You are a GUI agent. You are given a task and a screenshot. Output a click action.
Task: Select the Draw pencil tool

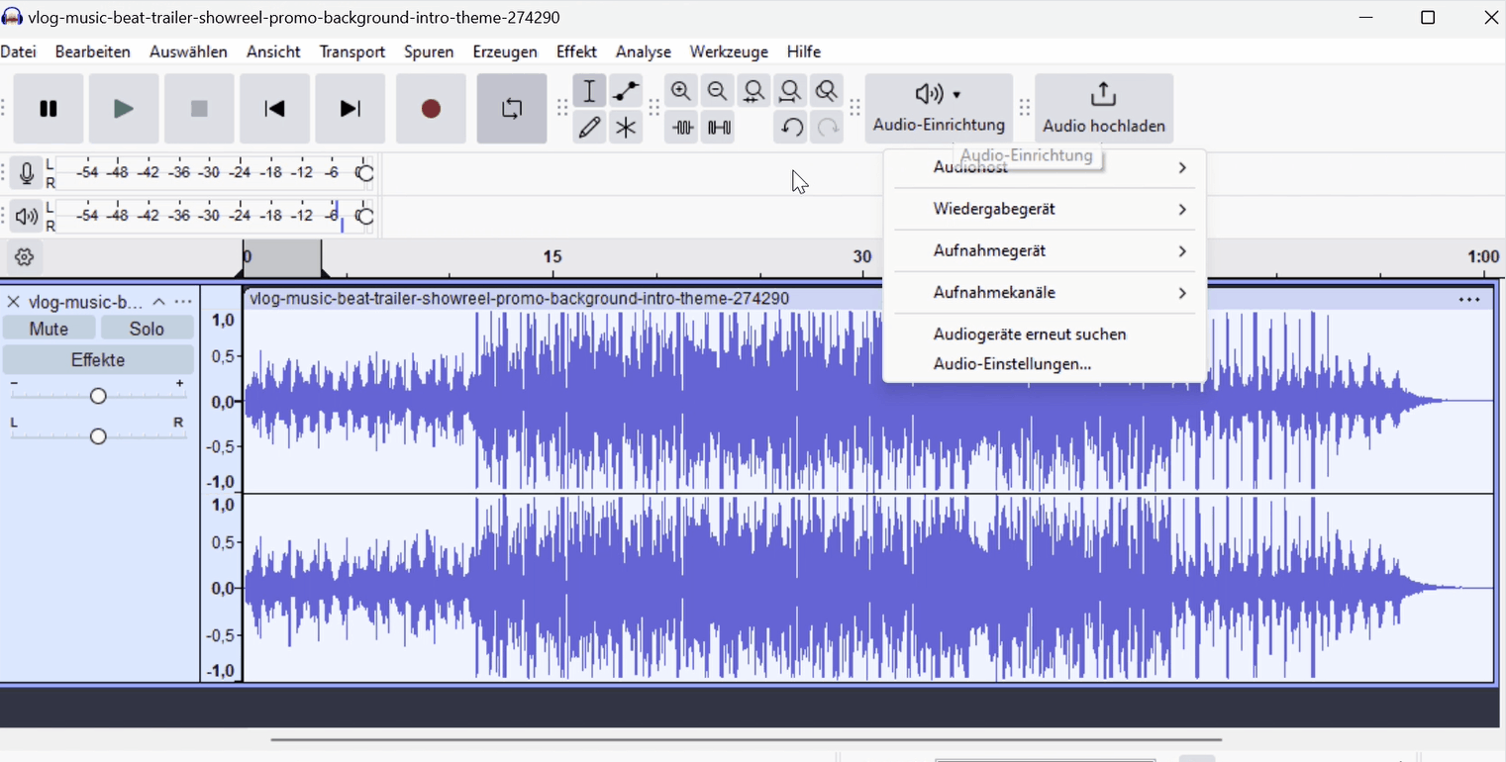click(x=589, y=128)
